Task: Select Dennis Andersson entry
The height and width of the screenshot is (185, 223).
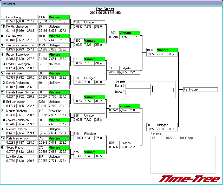Action: pos(22,83)
